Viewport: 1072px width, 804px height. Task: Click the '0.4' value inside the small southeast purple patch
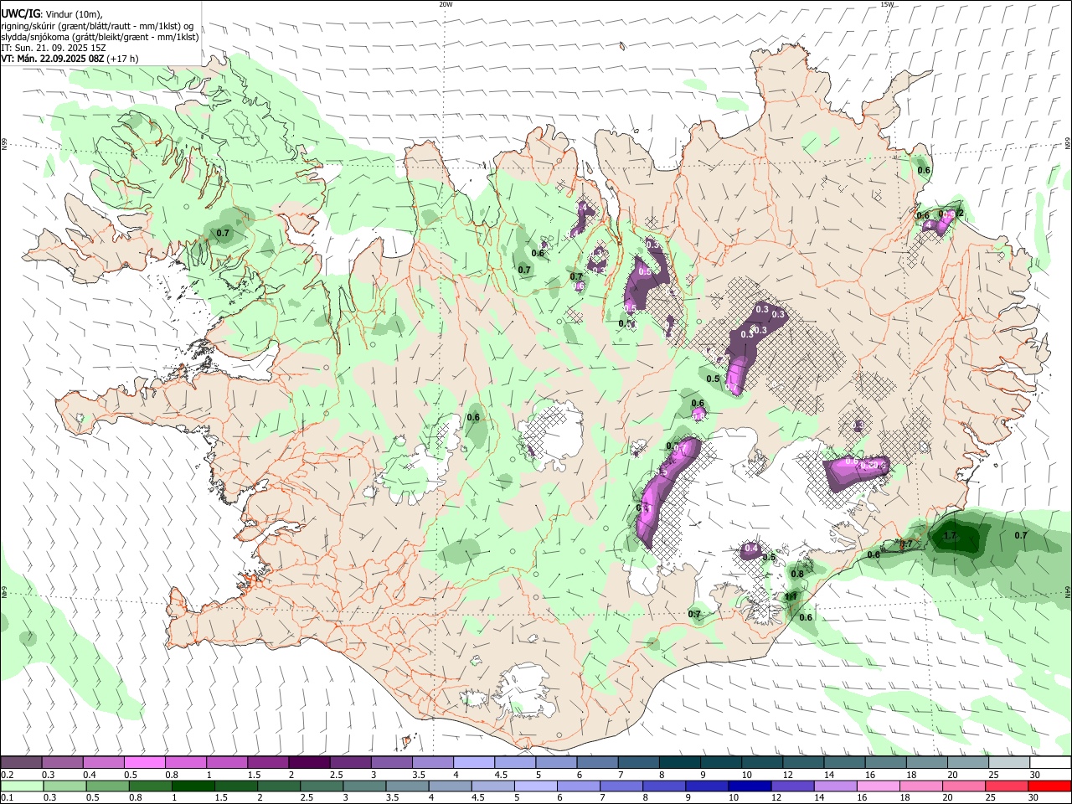(x=751, y=549)
